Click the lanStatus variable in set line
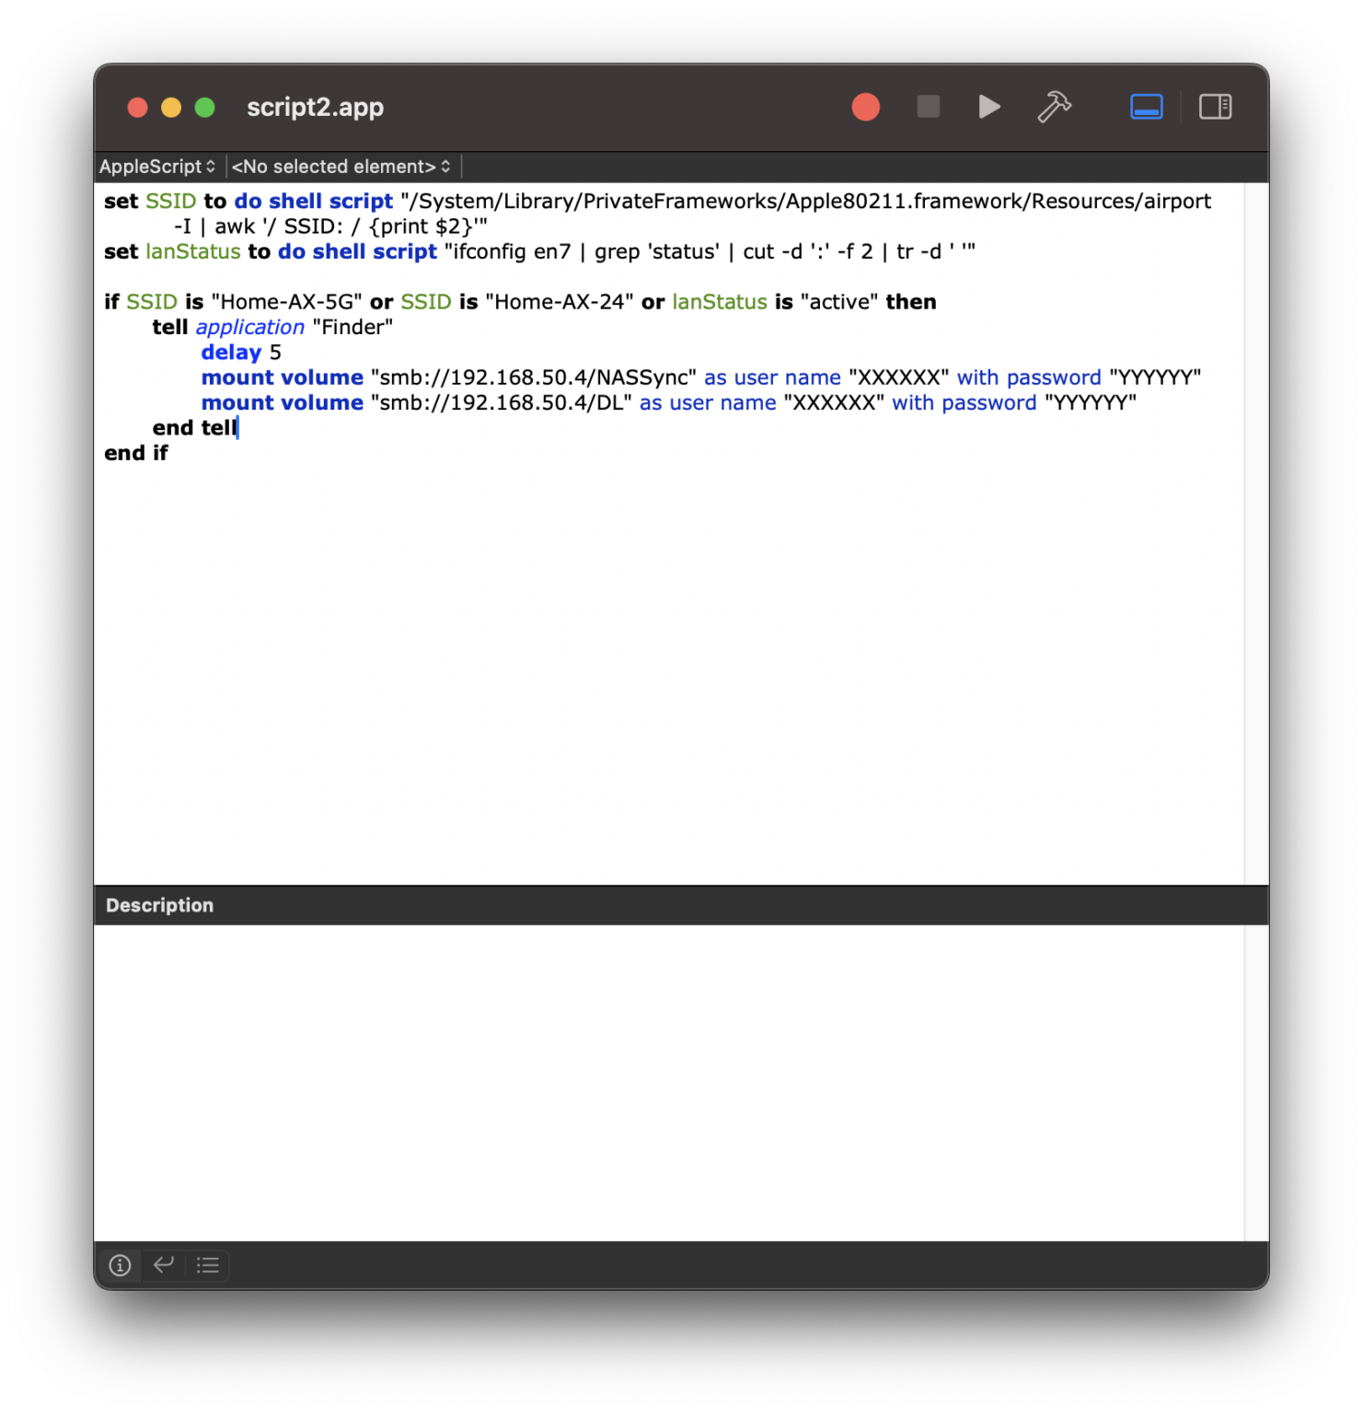The image size is (1363, 1414). click(193, 252)
